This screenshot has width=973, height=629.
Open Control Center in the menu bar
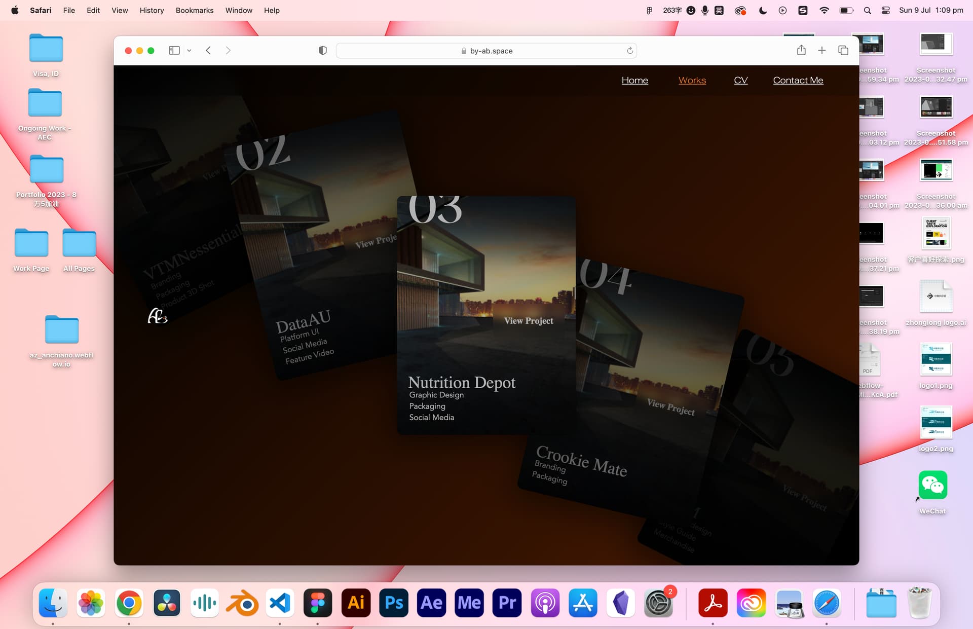pos(885,10)
